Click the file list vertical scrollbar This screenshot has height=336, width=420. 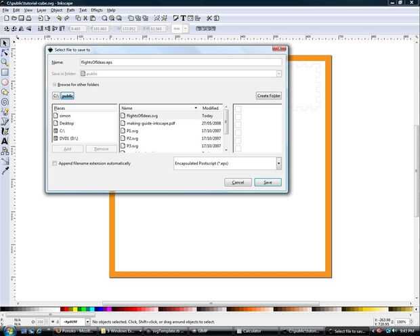[226, 128]
